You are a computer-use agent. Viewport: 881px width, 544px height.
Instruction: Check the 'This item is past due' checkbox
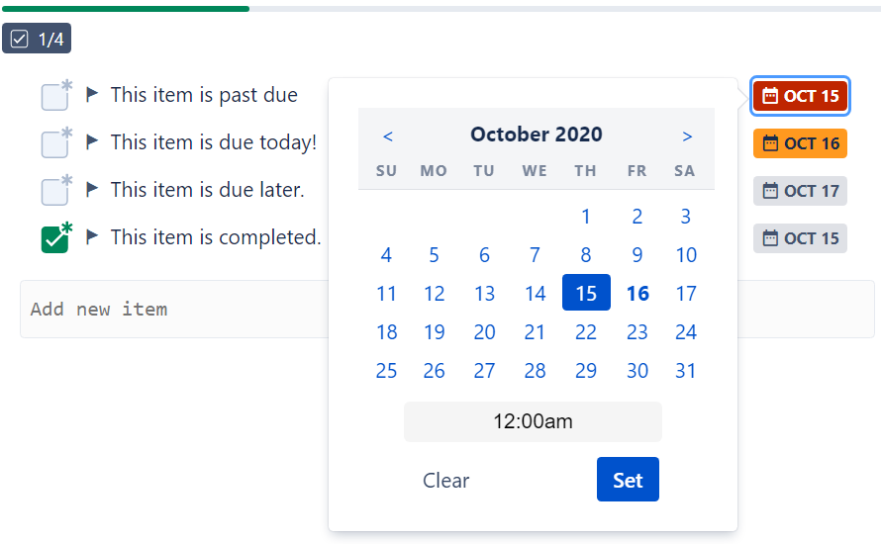click(x=54, y=97)
